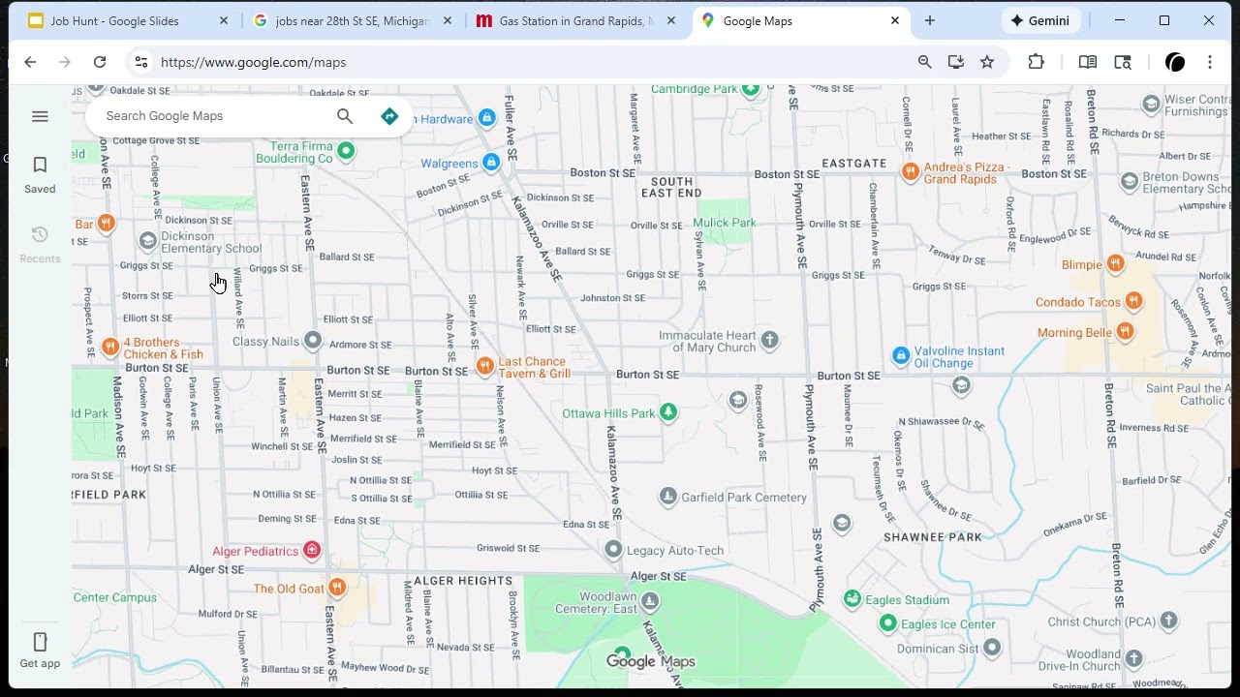The image size is (1240, 697).
Task: Open the browser Extensions menu
Action: [1036, 62]
